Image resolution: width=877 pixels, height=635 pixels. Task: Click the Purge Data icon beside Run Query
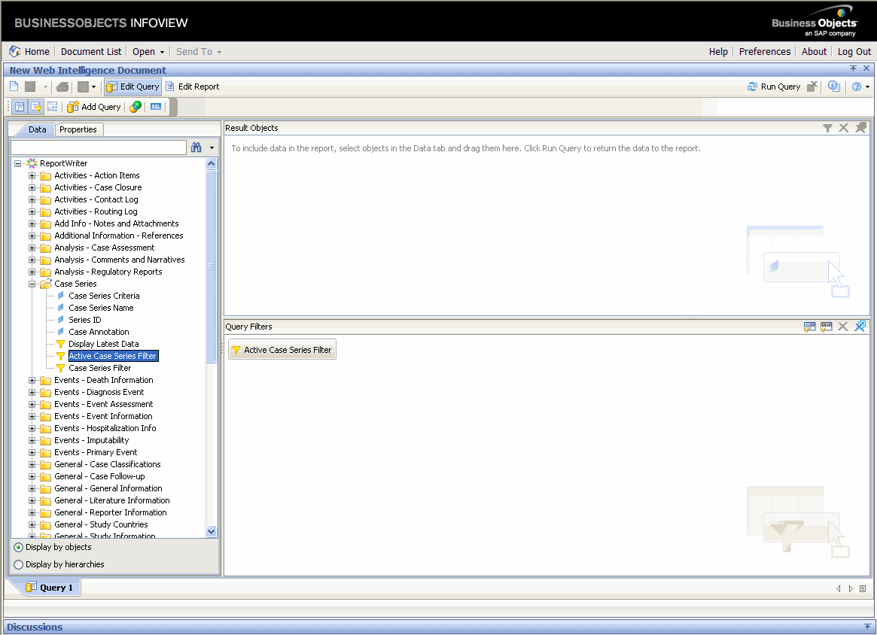[812, 87]
